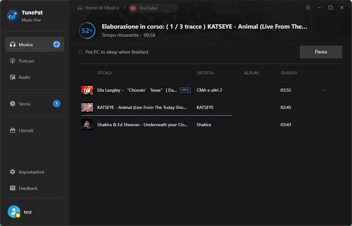Image resolution: width=352 pixels, height=226 pixels.
Task: Click the KATSEYE track thumbnail
Action: (x=87, y=107)
